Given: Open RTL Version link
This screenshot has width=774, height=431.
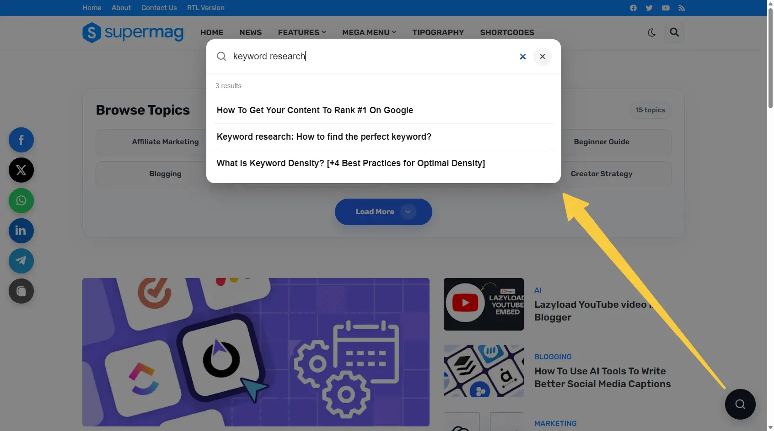Looking at the screenshot, I should (x=206, y=8).
